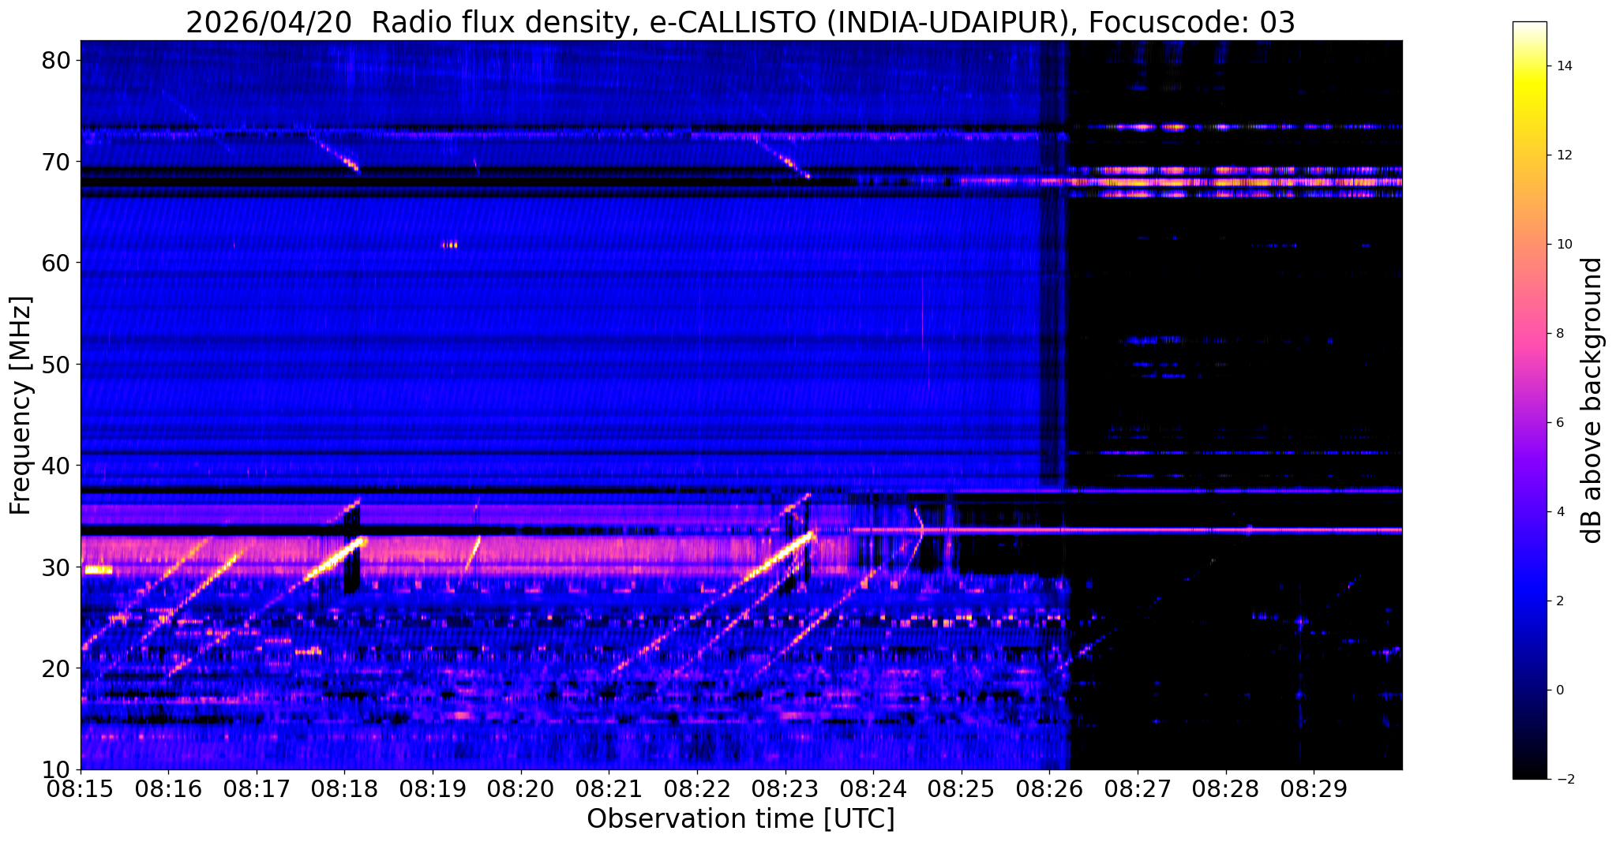Click the 08:16 time tick label

coord(168,789)
